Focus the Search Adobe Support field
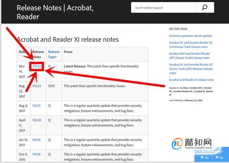Screen dimensions: 229x163 [163, 8]
